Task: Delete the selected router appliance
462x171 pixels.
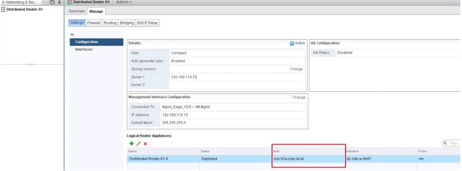Action: (x=145, y=144)
